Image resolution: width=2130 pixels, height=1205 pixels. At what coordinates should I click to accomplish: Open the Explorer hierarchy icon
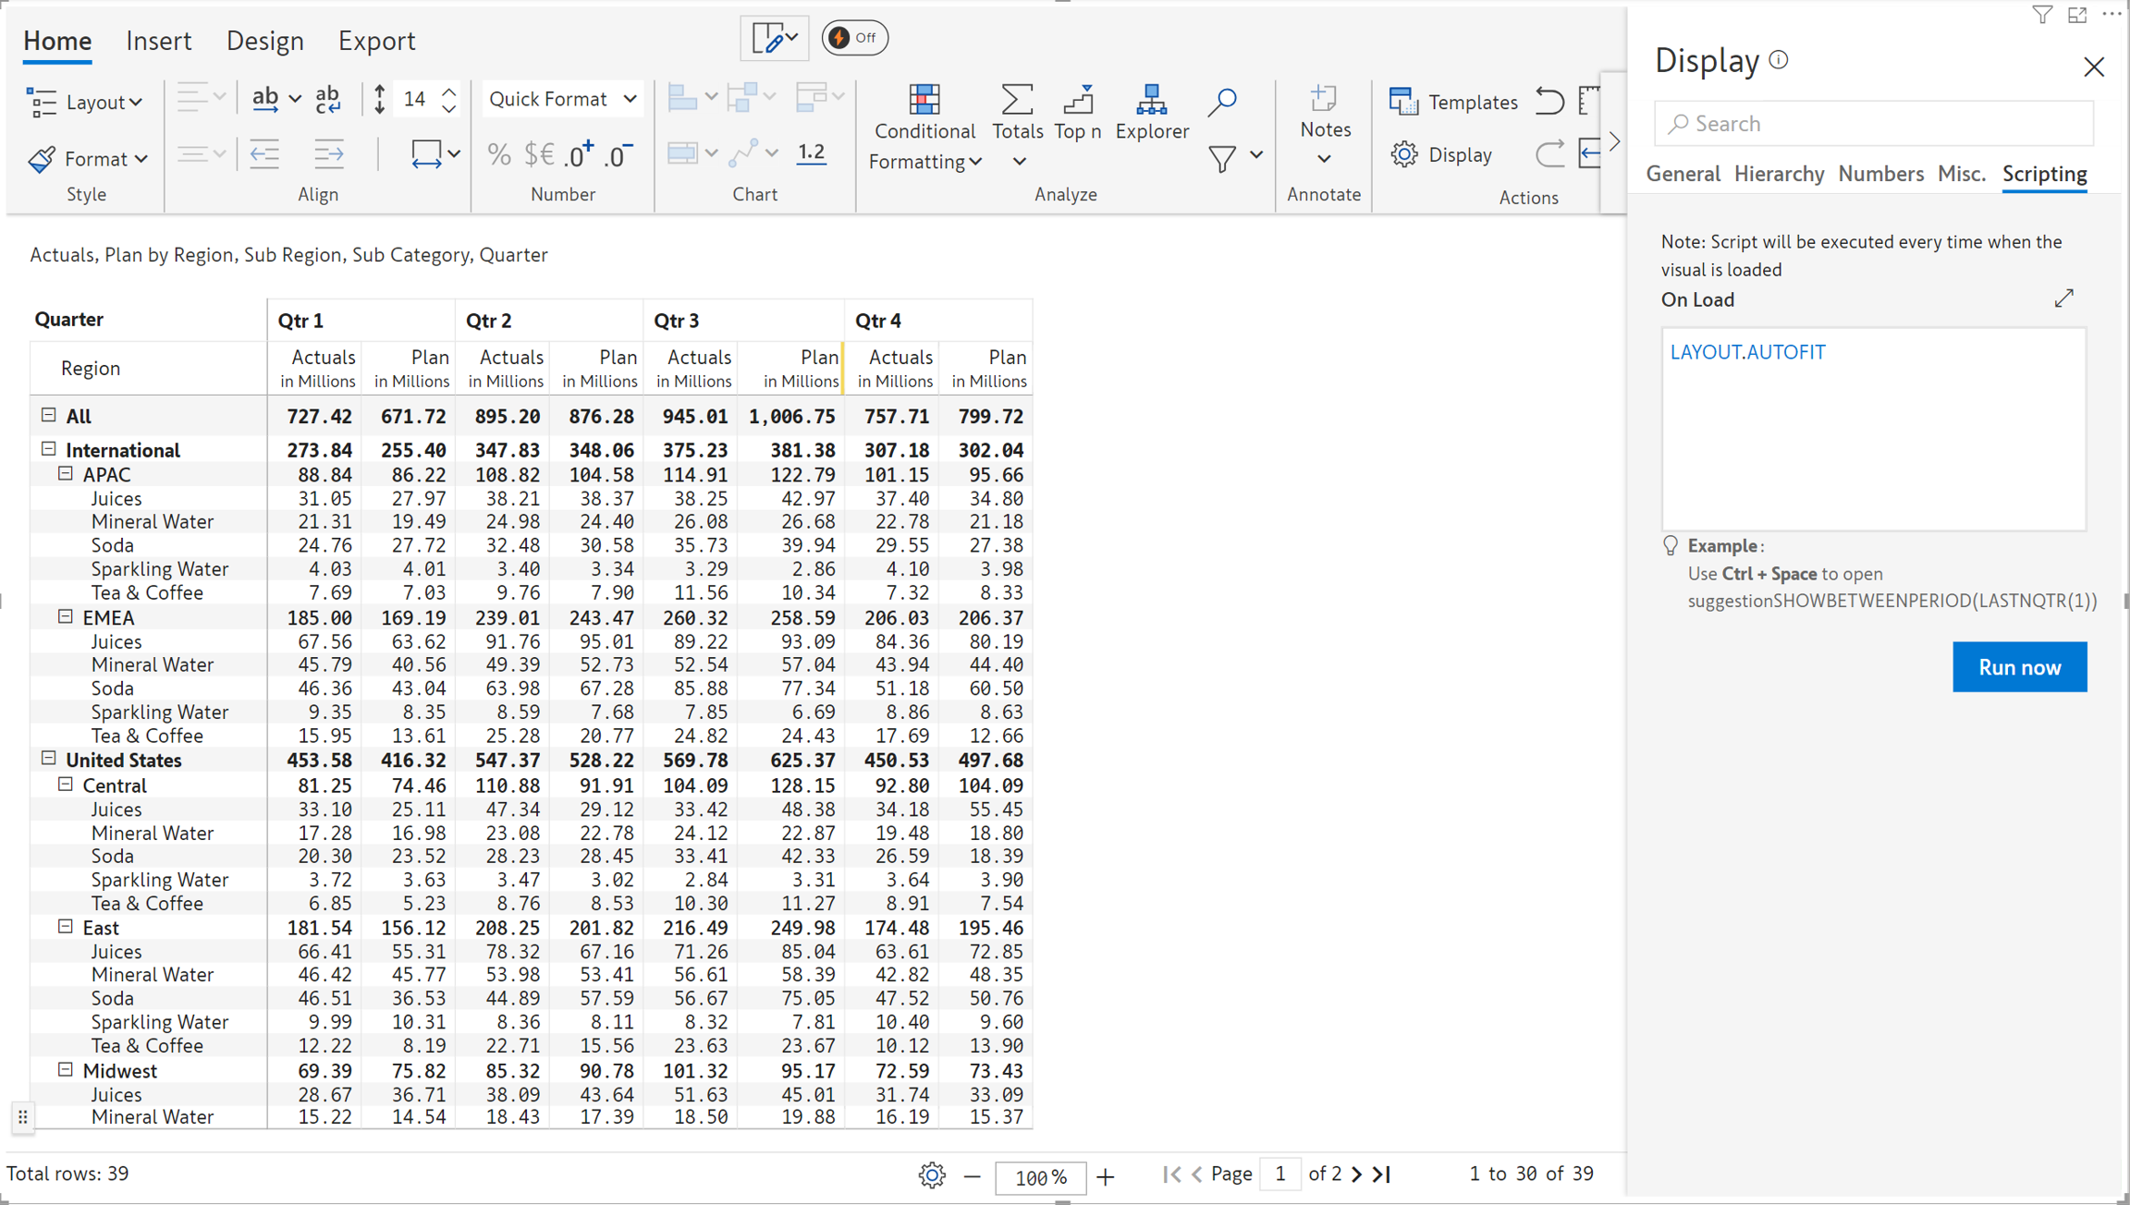coord(1151,100)
